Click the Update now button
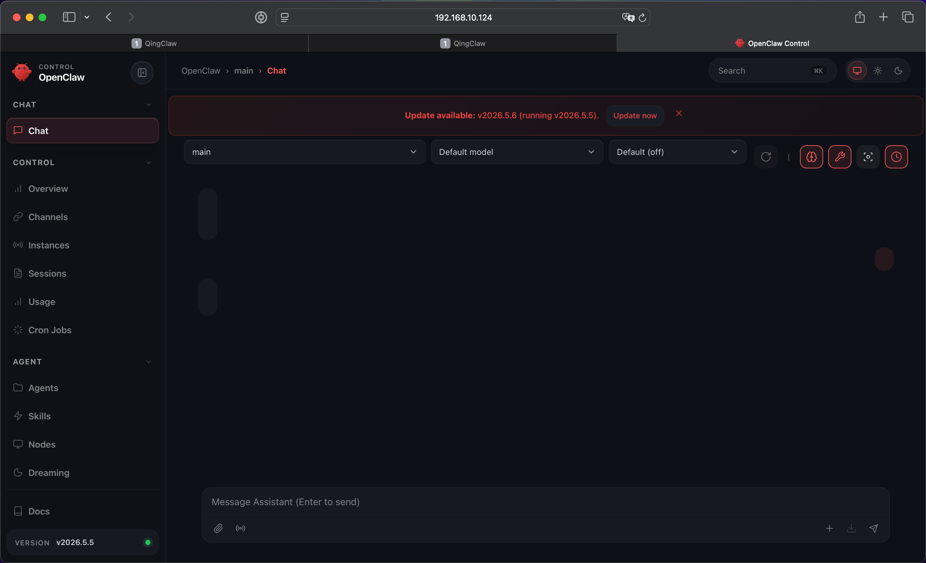926x563 pixels. pos(635,116)
